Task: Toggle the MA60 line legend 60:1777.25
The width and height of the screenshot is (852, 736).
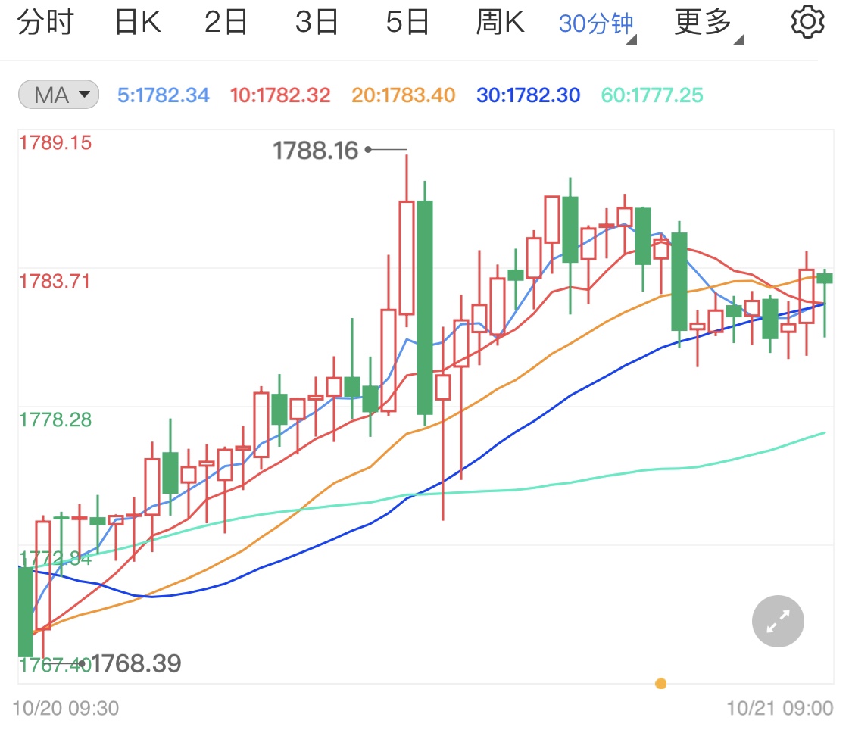Action: click(651, 94)
